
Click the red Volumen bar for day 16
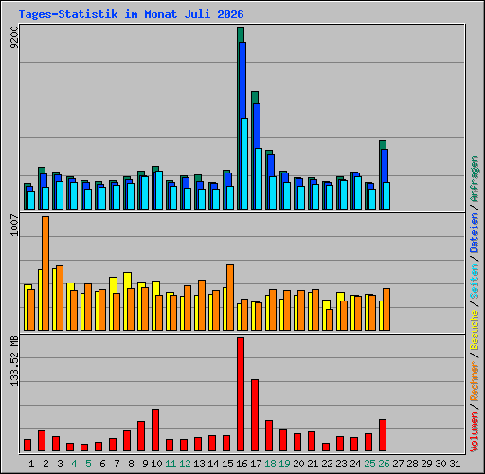pos(241,394)
